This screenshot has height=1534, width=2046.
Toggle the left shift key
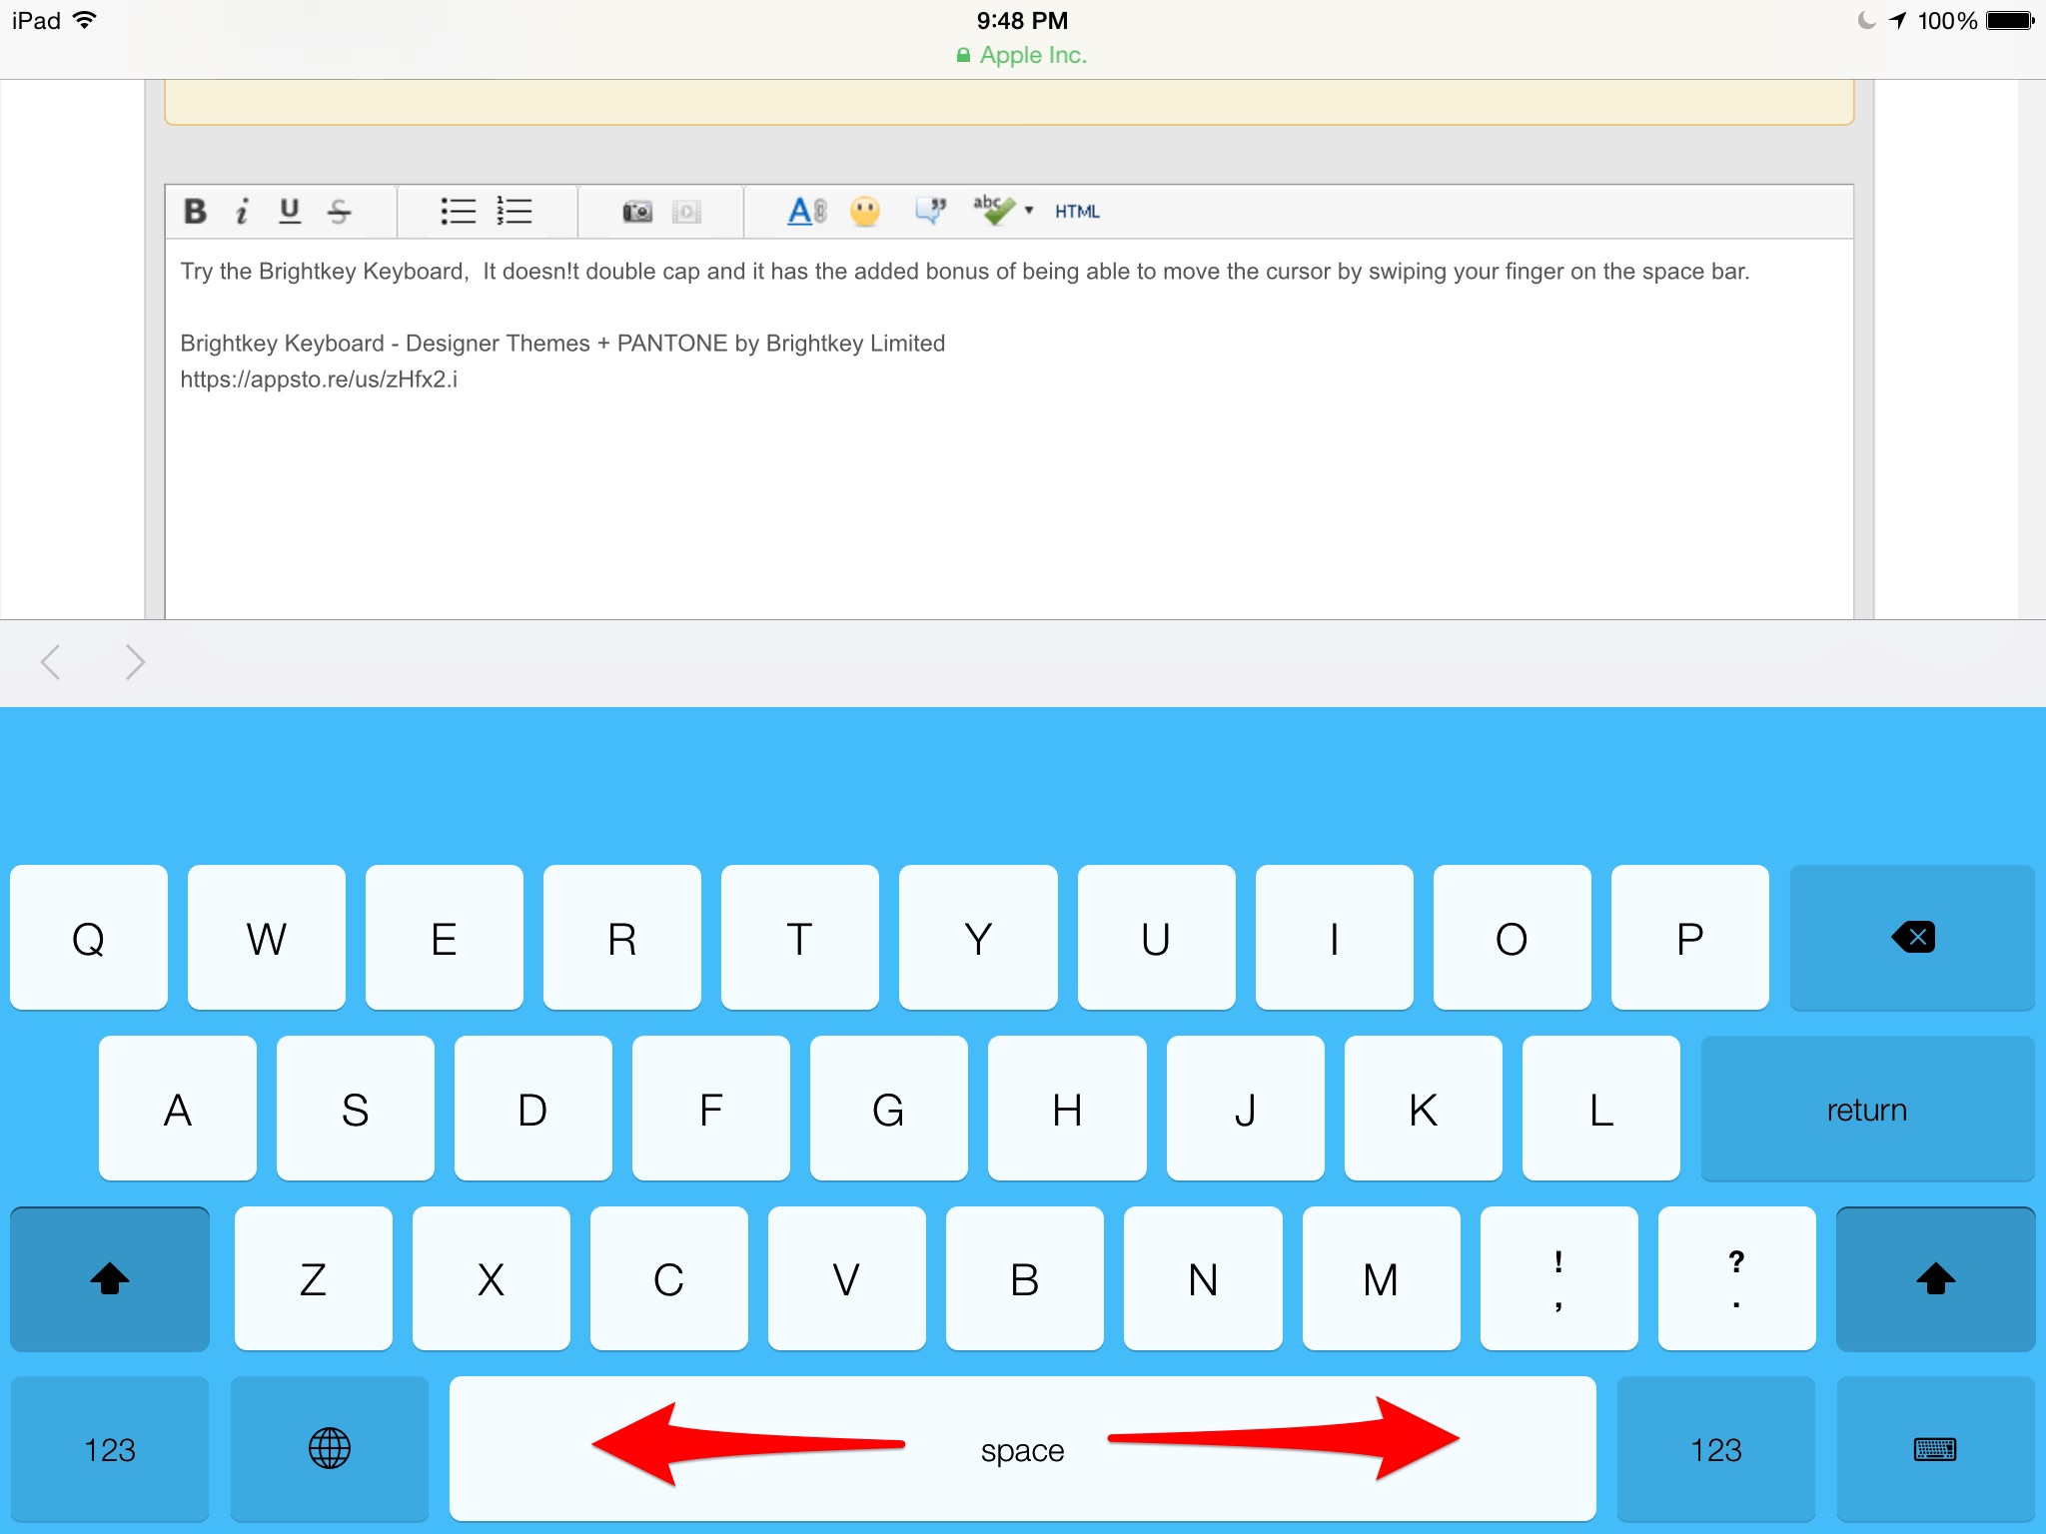[110, 1278]
